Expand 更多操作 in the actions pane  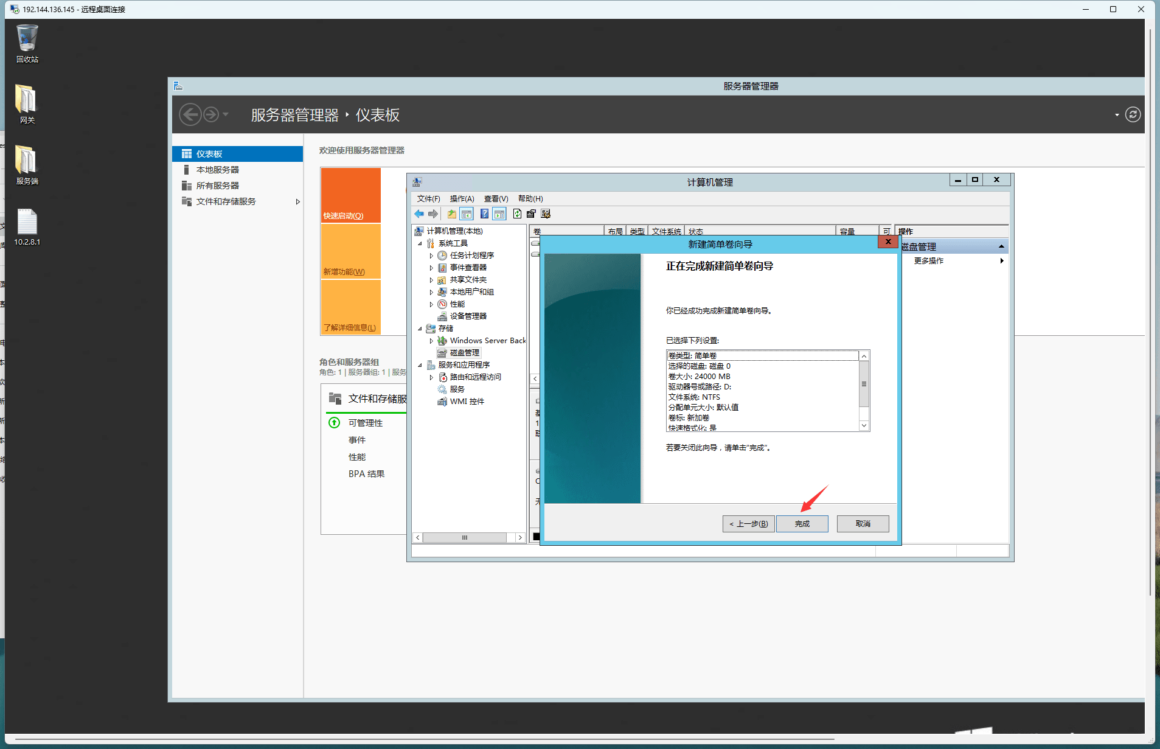[x=929, y=261]
